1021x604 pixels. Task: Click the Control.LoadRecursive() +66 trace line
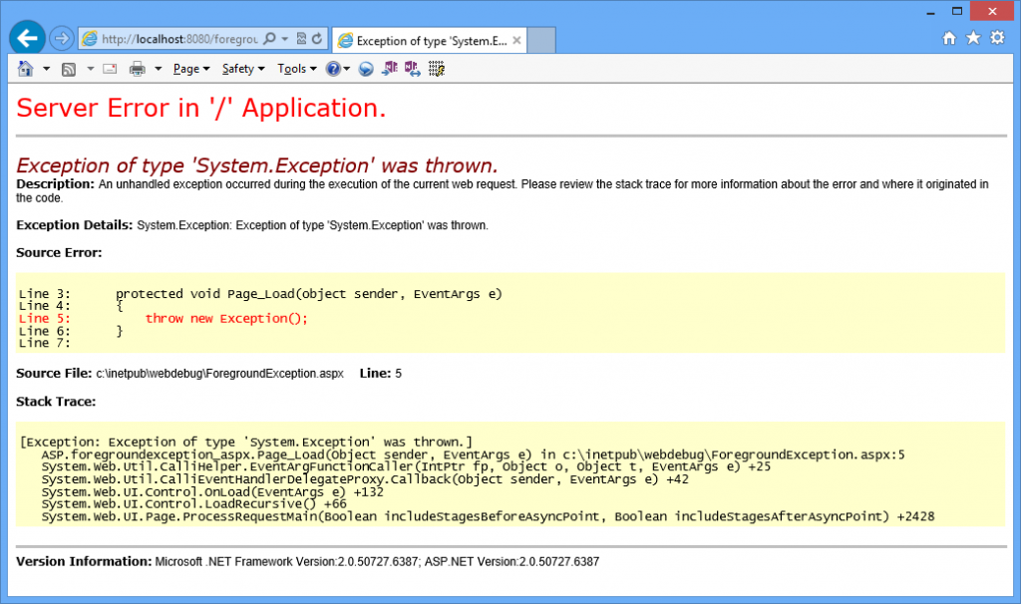click(193, 503)
